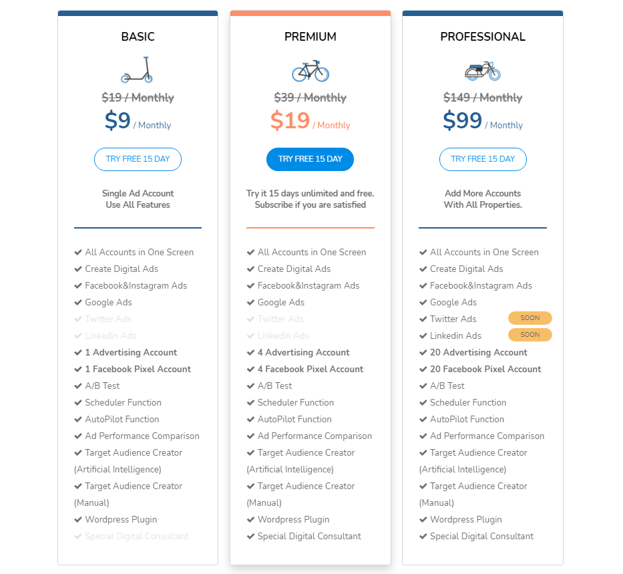Click the SOON badge beside Twitter Ads
623x574 pixels.
coord(530,319)
